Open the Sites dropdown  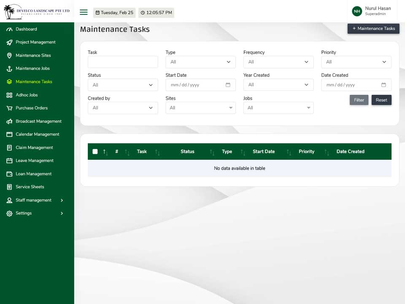tap(200, 108)
